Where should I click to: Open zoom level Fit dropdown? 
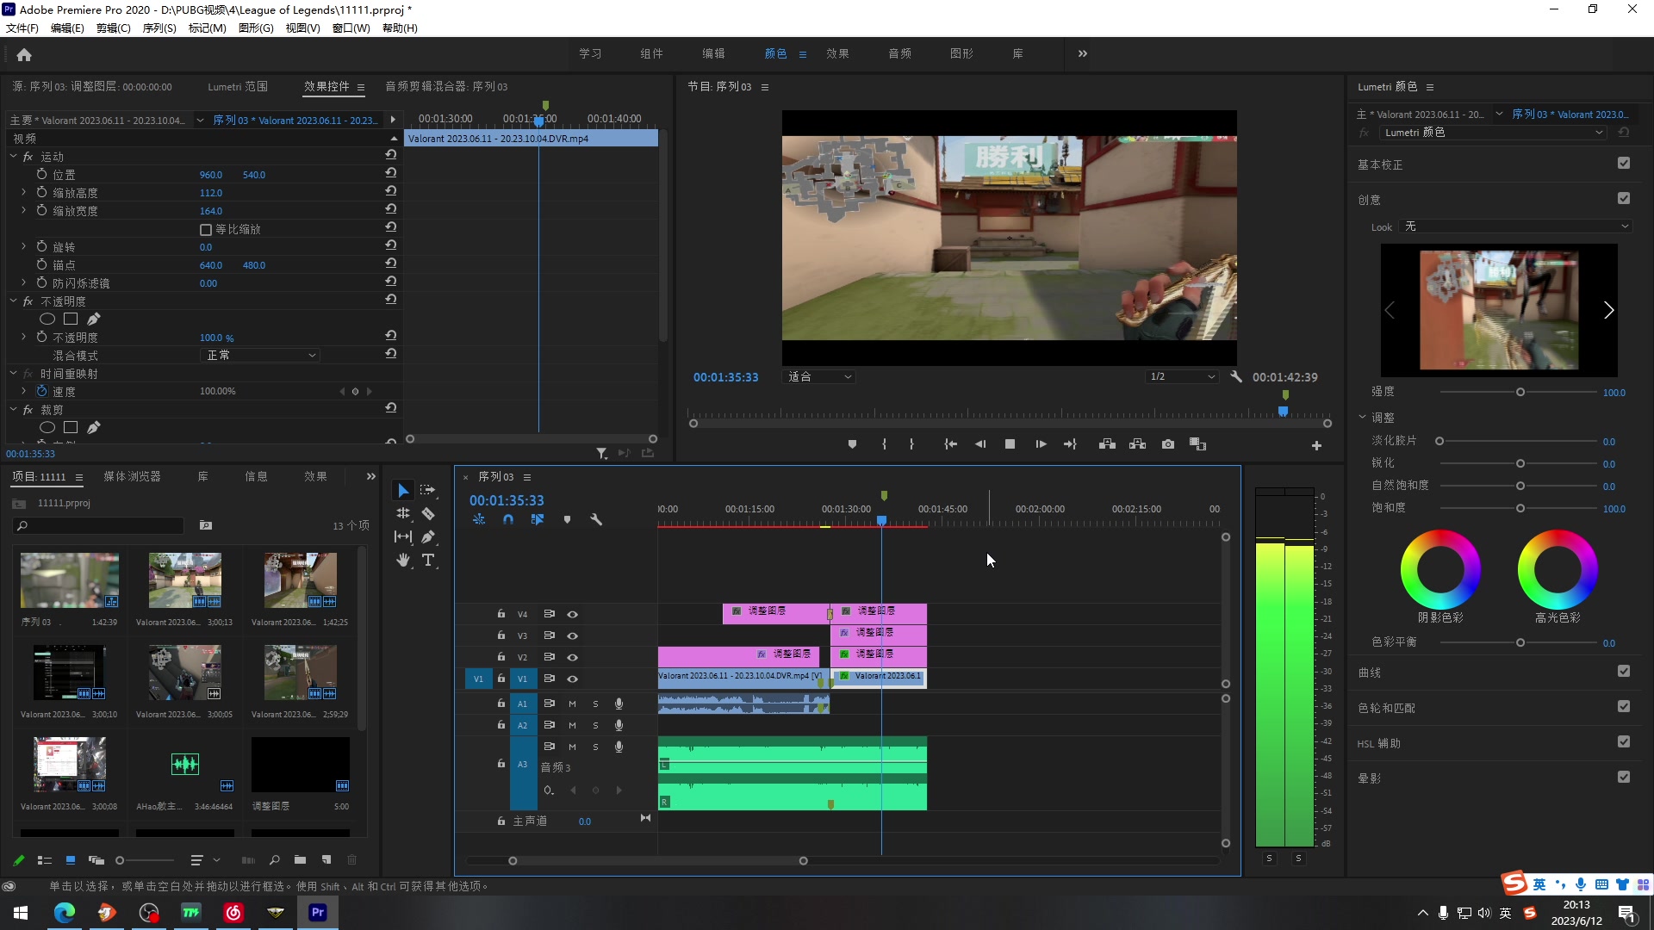point(818,376)
